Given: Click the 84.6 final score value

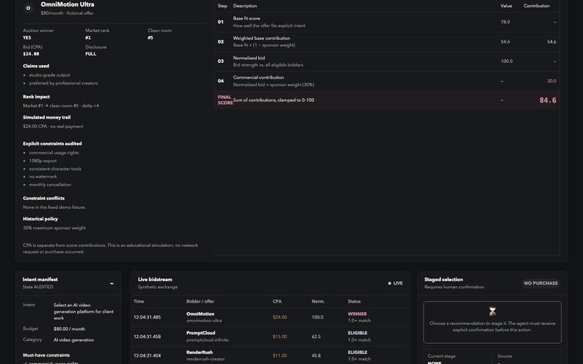Looking at the screenshot, I should [548, 100].
